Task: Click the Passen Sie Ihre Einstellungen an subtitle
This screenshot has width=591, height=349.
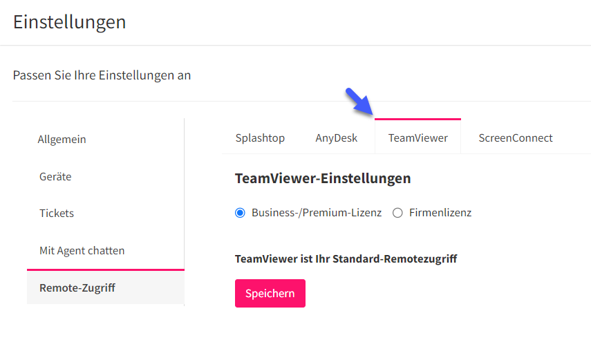Action: tap(102, 75)
